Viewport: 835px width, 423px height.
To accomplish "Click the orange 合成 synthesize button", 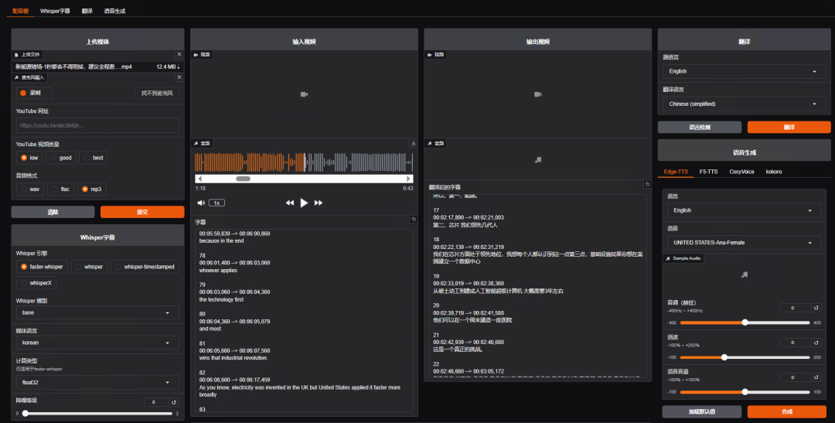I will (x=786, y=411).
